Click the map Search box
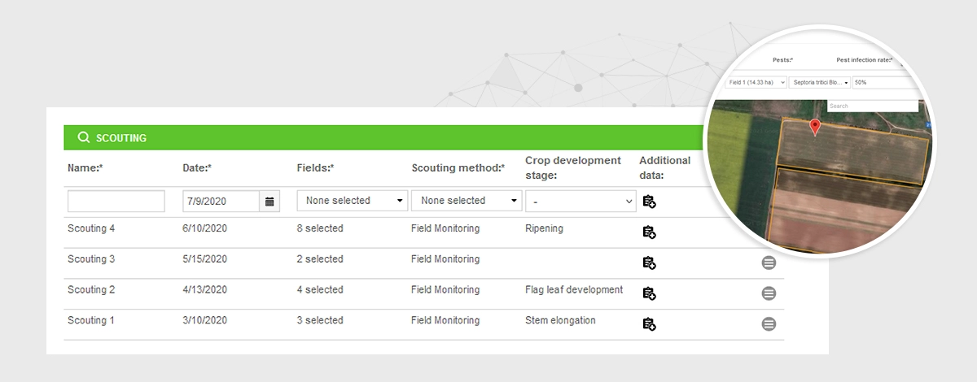 pos(872,106)
